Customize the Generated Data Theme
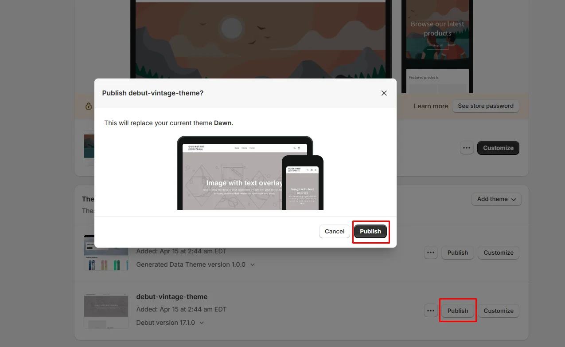Image resolution: width=565 pixels, height=347 pixels. pyautogui.click(x=498, y=252)
